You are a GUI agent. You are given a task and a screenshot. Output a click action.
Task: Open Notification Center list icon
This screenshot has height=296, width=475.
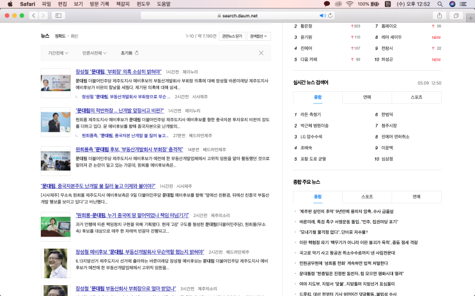463,4
